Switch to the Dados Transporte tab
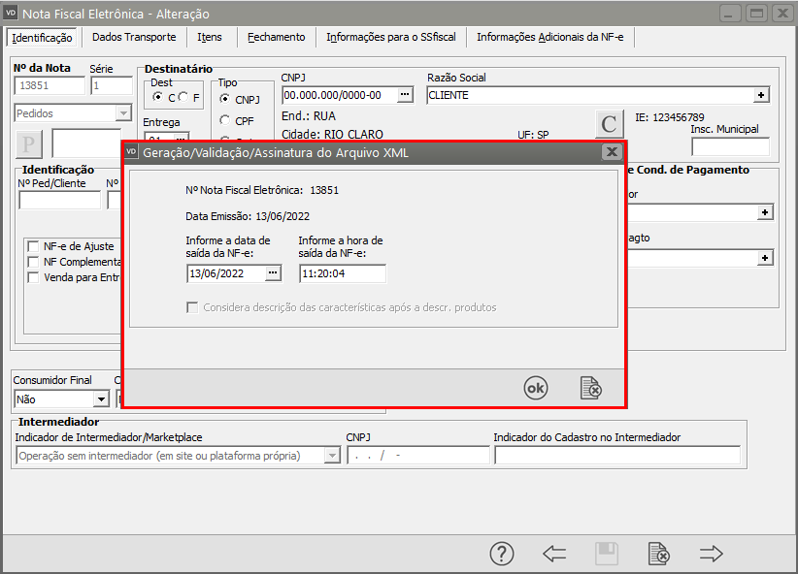The height and width of the screenshot is (574, 798). tap(134, 37)
